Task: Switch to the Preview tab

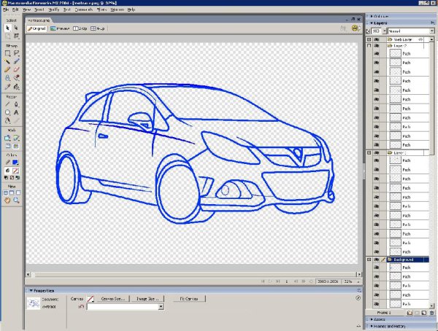Action: pos(60,28)
